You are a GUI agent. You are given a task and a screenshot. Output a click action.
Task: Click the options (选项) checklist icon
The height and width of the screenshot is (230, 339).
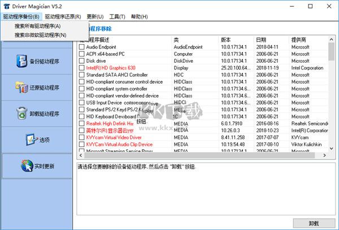[x=32, y=140]
